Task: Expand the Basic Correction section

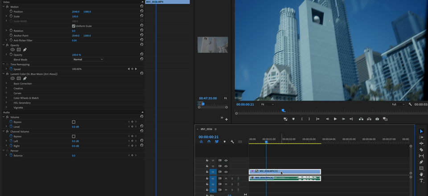Action: (6, 84)
